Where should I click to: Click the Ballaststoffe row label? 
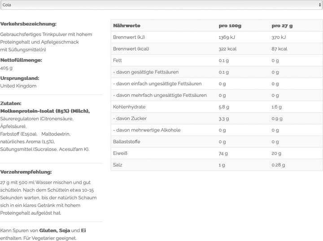point(127,142)
